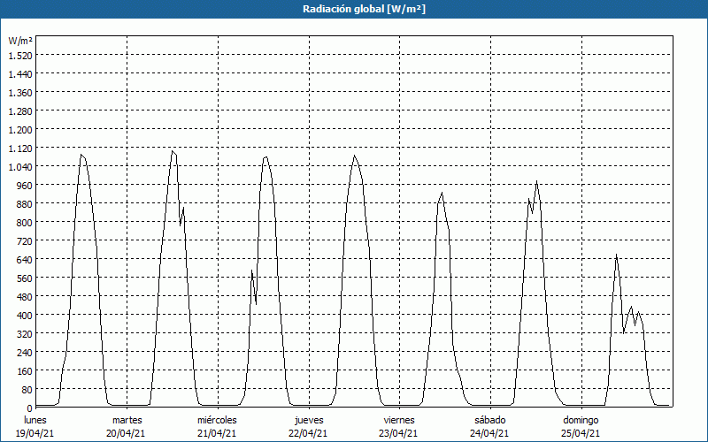Click the 'jueves' day label

(309, 420)
